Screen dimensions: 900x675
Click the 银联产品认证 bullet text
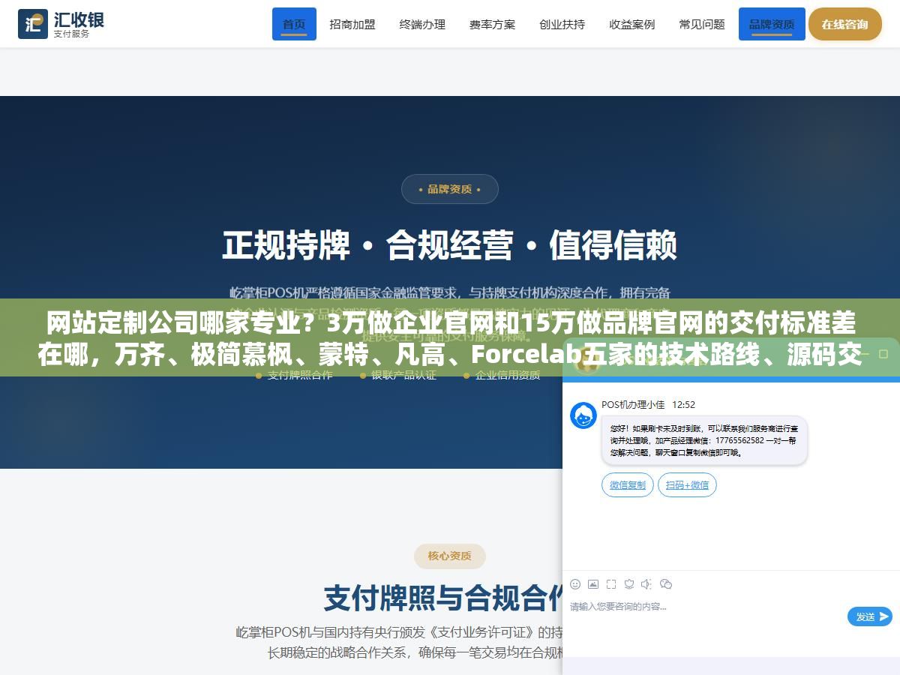coord(403,375)
